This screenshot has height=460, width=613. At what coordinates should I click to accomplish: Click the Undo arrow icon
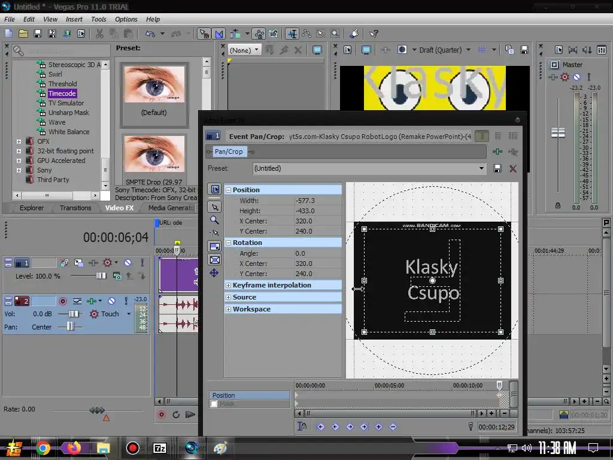[x=150, y=34]
